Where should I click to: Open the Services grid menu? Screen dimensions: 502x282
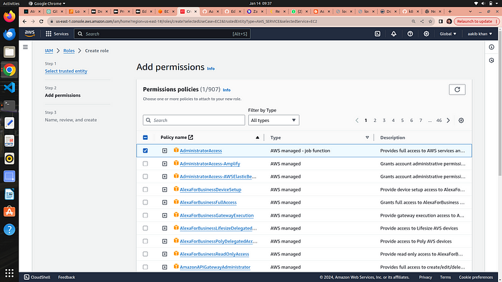57,33
